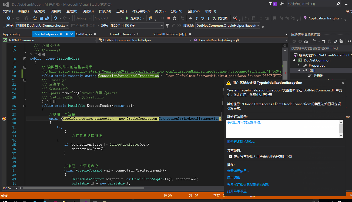Viewport: 352px width, 202px height.
Task: Open the ExecuteReader member dropdown
Action: [240, 40]
